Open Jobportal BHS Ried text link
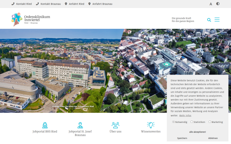The height and width of the screenshot is (144, 231). [45, 131]
